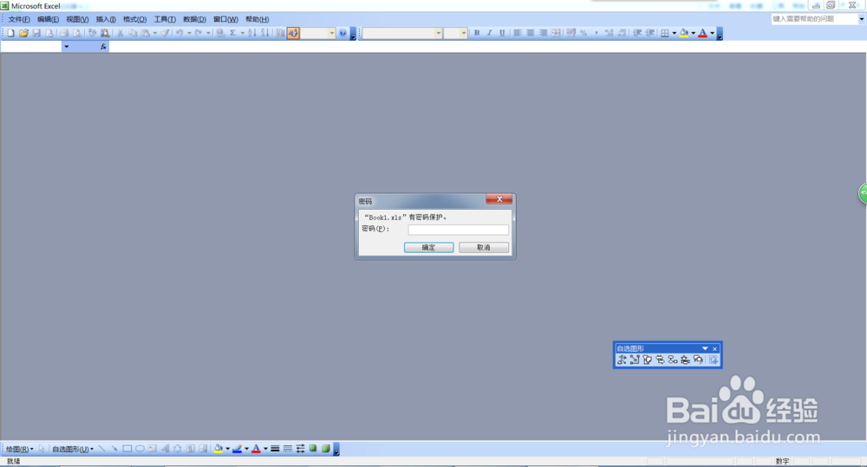Click the Print icon in standard toolbar
The image size is (867, 467).
pos(64,33)
